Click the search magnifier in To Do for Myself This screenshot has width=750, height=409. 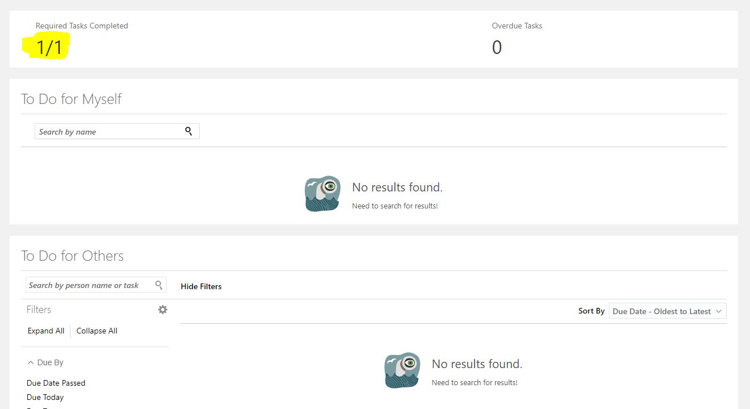[188, 131]
